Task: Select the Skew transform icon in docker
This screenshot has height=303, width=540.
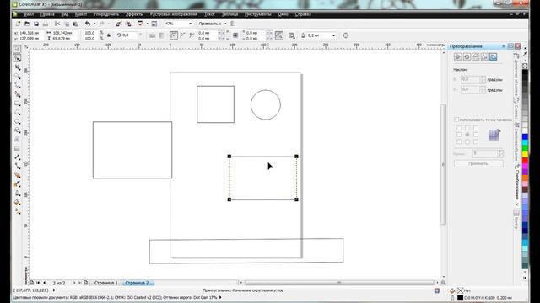Action: (x=493, y=56)
